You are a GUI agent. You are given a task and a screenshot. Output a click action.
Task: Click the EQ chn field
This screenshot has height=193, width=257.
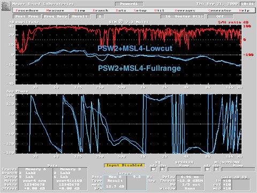pyautogui.click(x=162, y=169)
